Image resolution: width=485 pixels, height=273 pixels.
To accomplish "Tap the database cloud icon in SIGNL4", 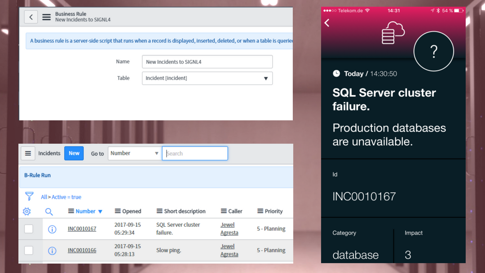I will tap(393, 33).
